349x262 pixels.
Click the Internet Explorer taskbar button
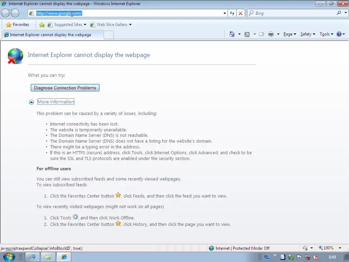[64, 257]
